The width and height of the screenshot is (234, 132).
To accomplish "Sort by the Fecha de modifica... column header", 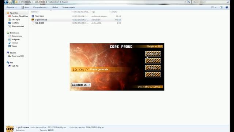I will click(x=81, y=12).
